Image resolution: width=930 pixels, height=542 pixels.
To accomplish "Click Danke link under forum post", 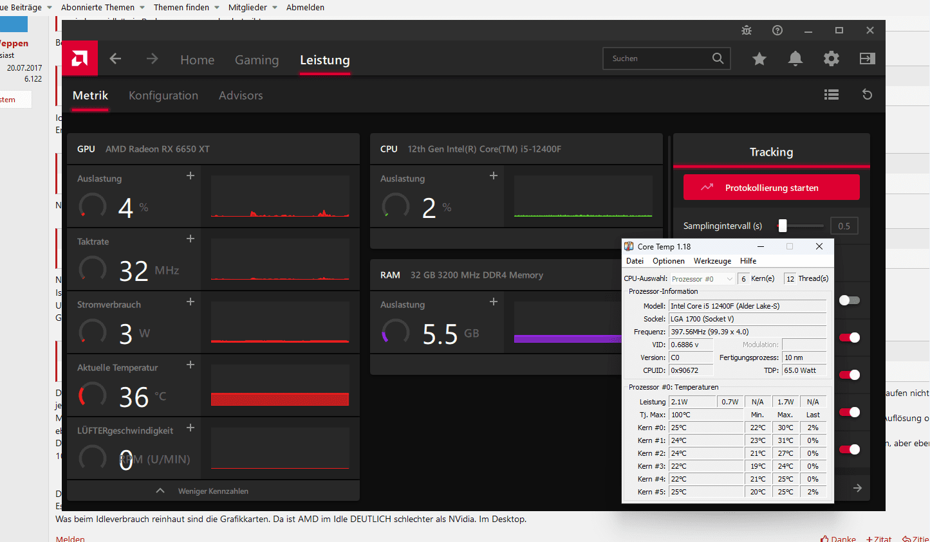I will pos(838,539).
